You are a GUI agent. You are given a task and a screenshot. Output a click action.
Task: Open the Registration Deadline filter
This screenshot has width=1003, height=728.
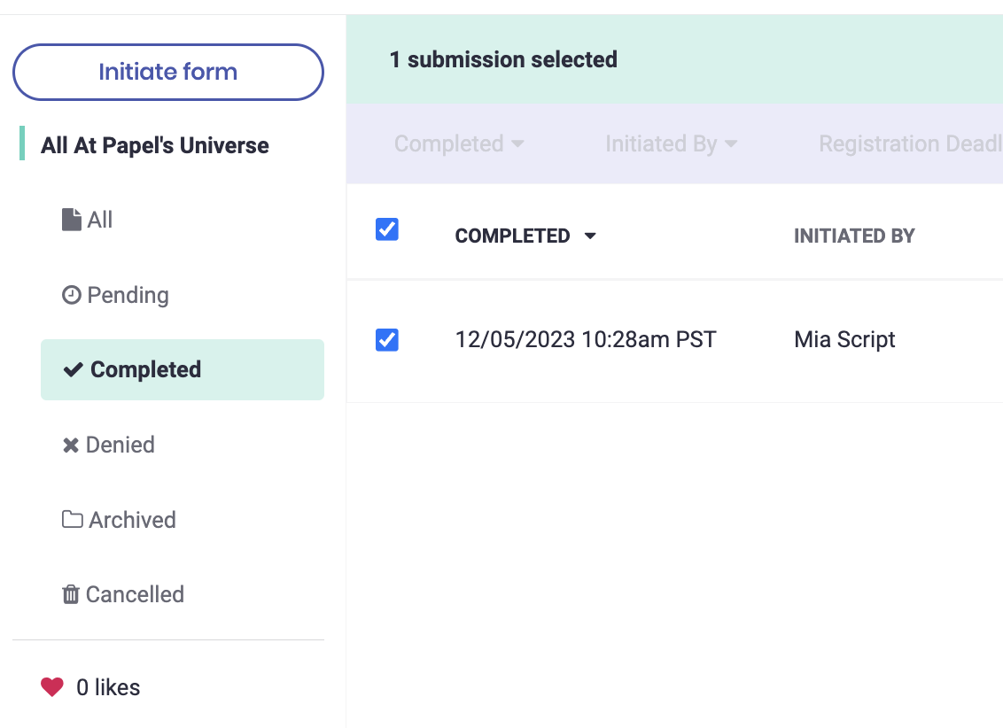910,143
